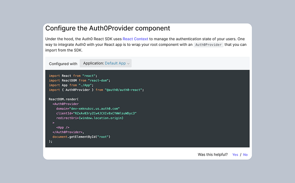Viewport: 295px width, 183px height.
Task: Click the ReactDOM.render( line
Action: [x=63, y=99]
